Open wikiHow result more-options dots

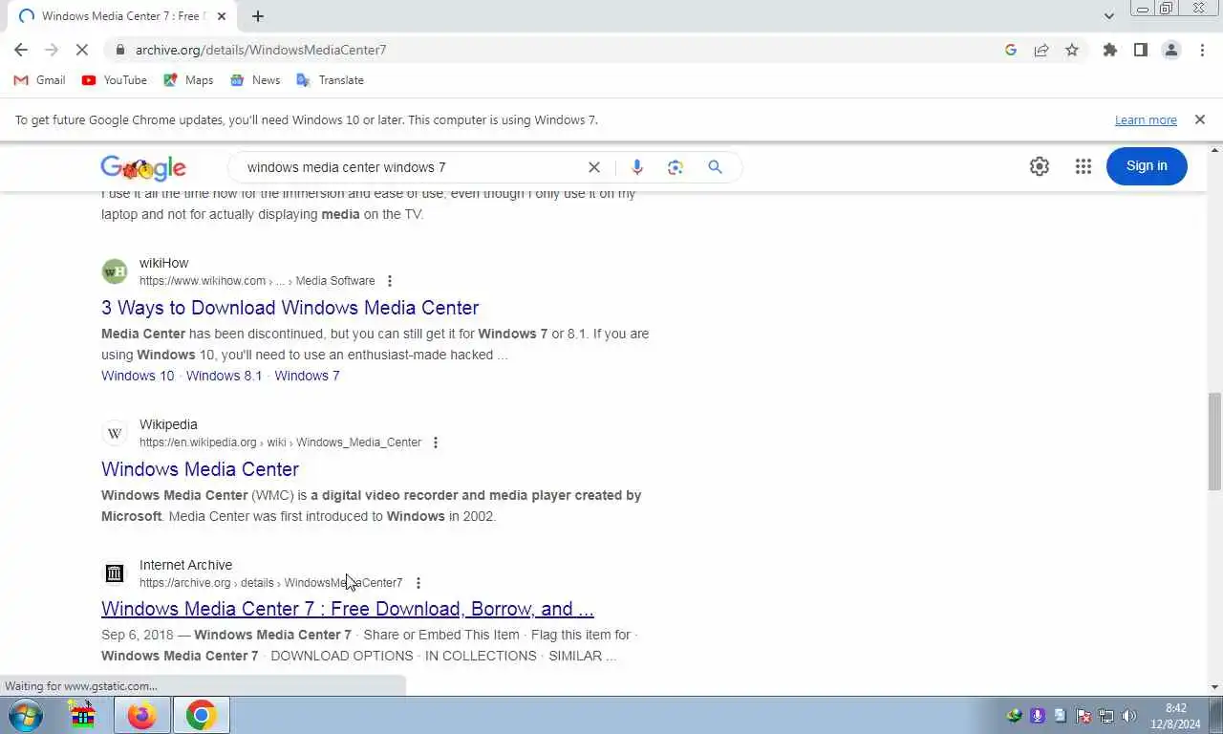point(390,281)
